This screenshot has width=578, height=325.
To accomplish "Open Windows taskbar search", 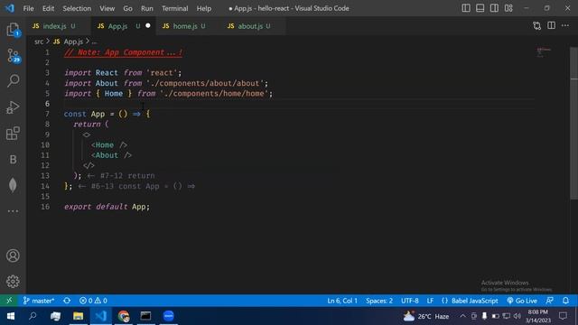I will pos(33,316).
